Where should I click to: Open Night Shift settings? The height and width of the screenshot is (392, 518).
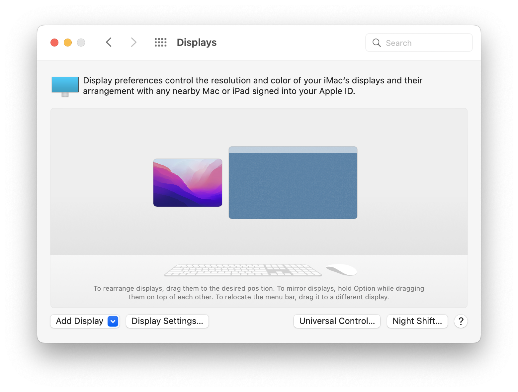(x=417, y=321)
